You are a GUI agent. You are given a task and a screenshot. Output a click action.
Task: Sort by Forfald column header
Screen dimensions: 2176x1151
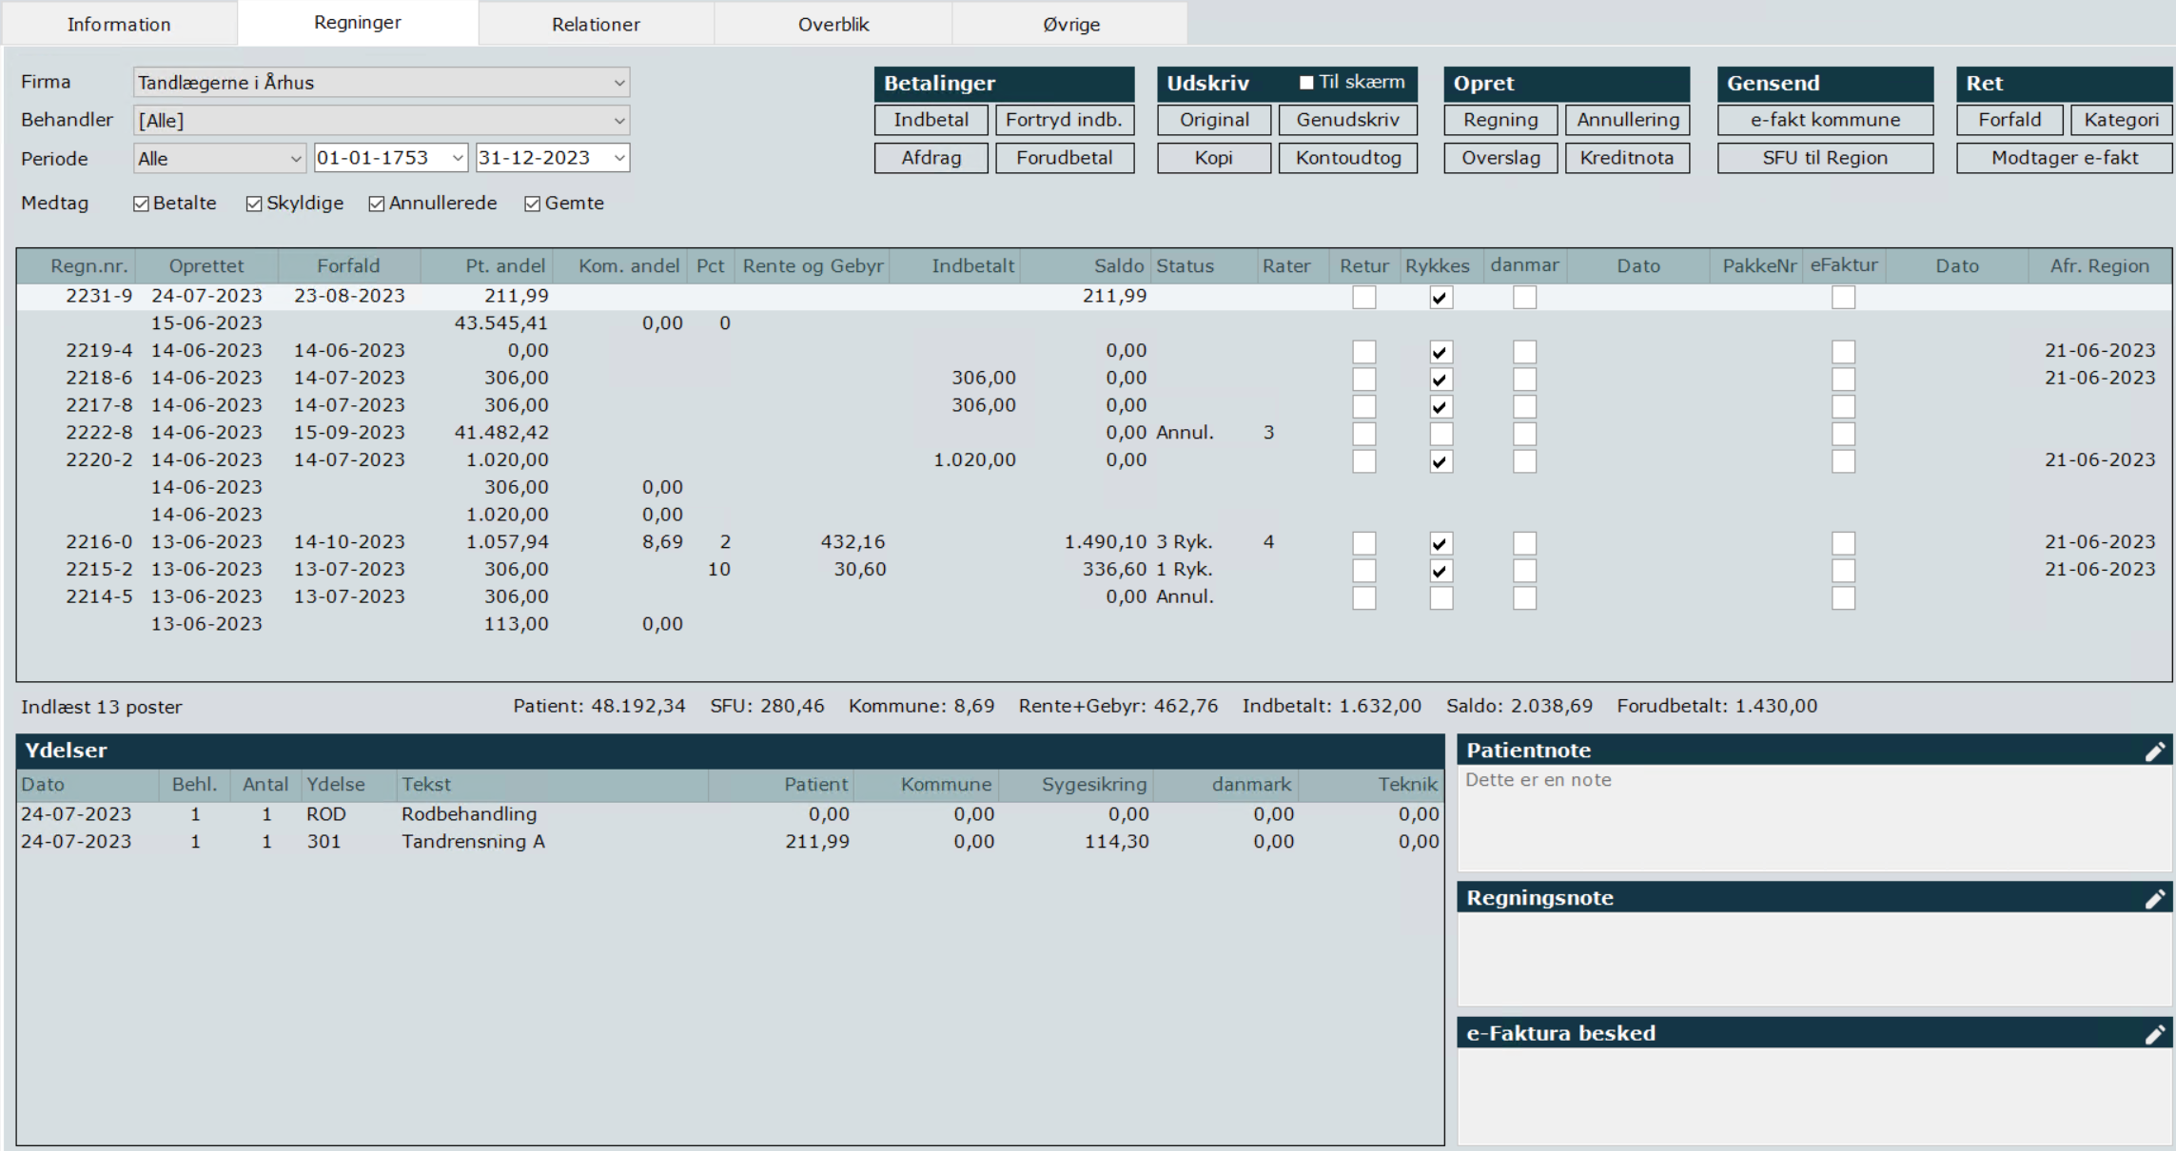pos(349,266)
